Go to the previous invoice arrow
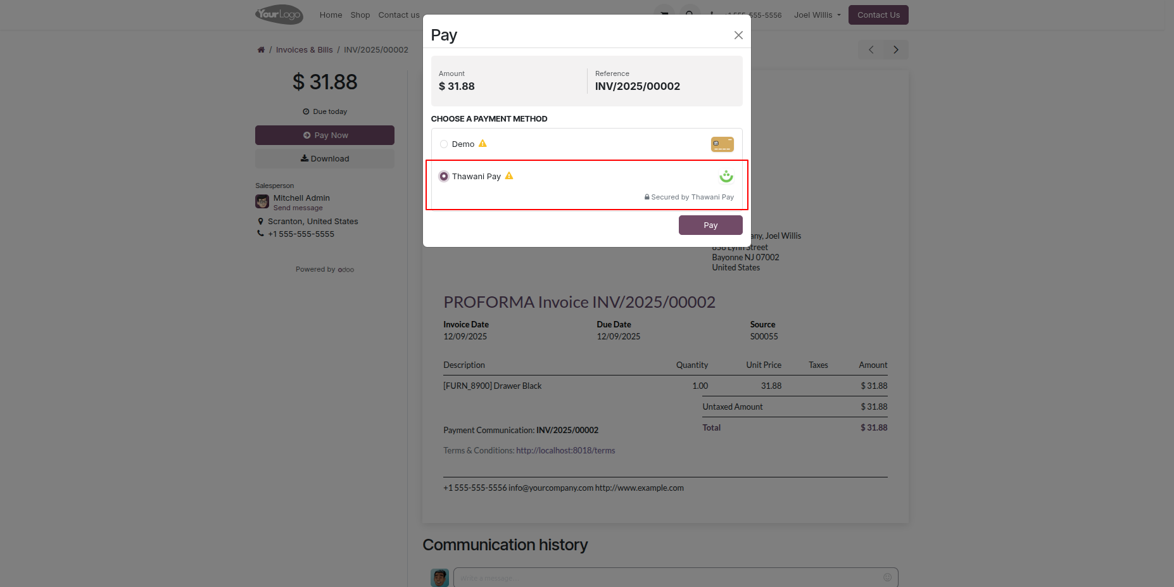The image size is (1174, 587). click(x=871, y=50)
